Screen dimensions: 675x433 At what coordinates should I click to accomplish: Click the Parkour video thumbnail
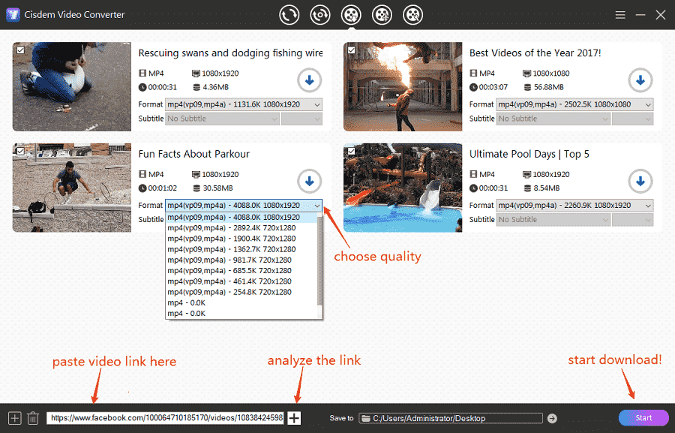coord(72,188)
